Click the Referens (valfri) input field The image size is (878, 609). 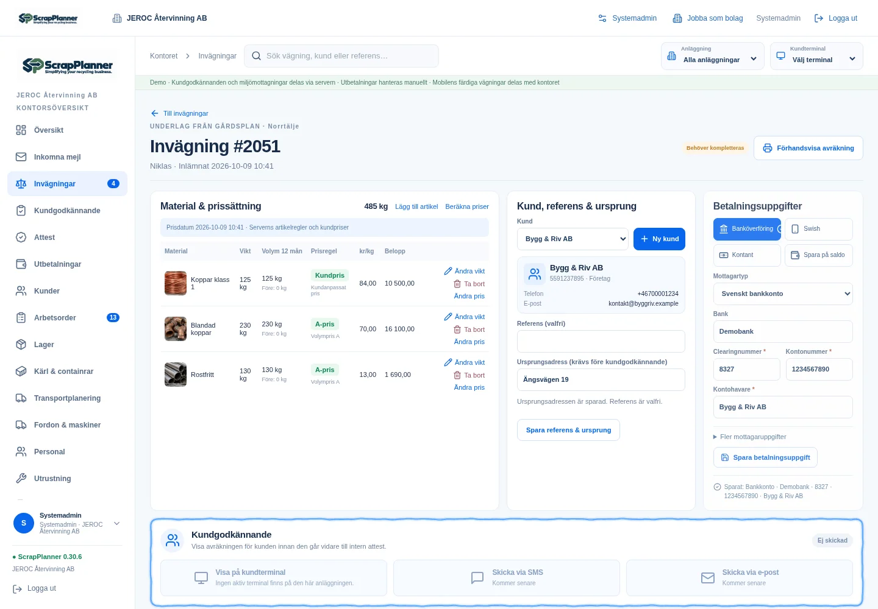pyautogui.click(x=601, y=342)
